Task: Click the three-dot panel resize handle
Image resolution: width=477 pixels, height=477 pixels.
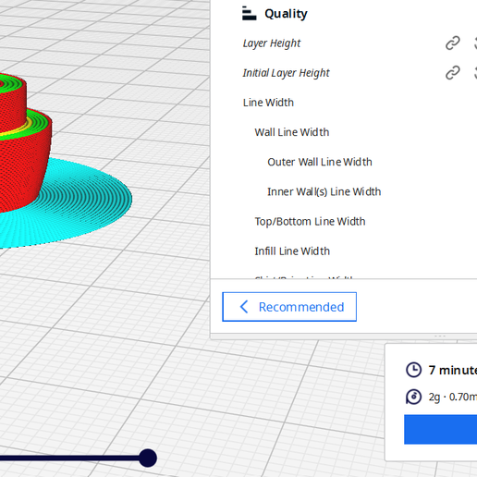Action: point(440,336)
